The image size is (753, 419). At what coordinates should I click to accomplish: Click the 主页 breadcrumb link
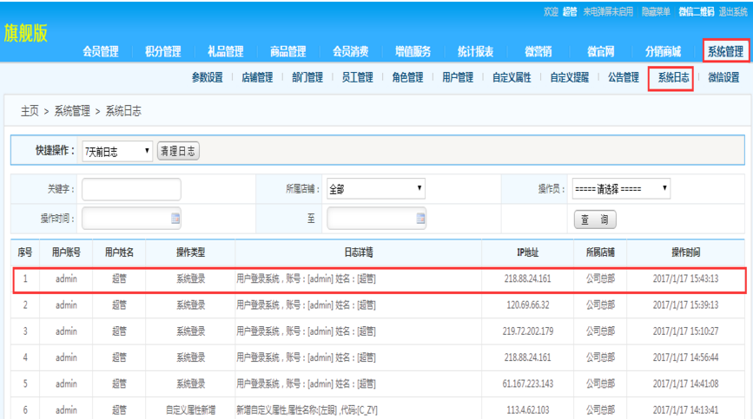click(x=30, y=111)
